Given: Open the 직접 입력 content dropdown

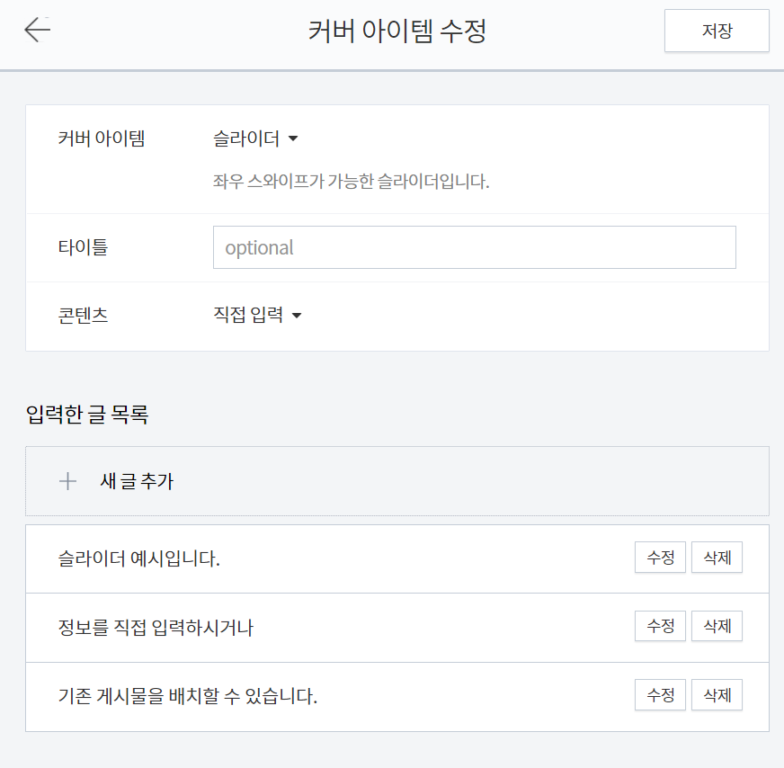Looking at the screenshot, I should click(257, 315).
